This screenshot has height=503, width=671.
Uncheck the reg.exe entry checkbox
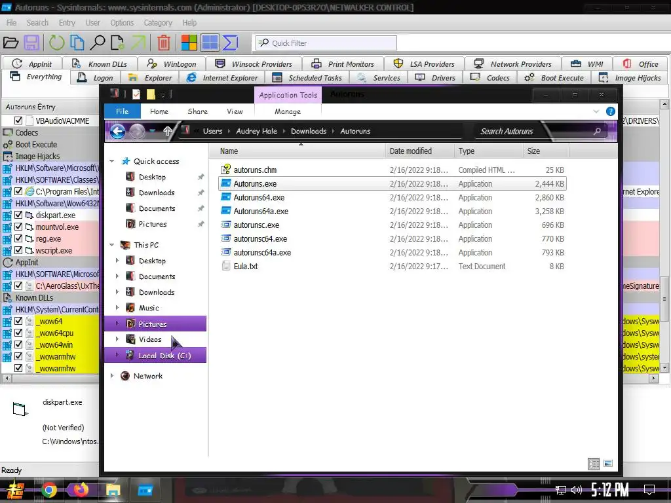[x=18, y=238]
